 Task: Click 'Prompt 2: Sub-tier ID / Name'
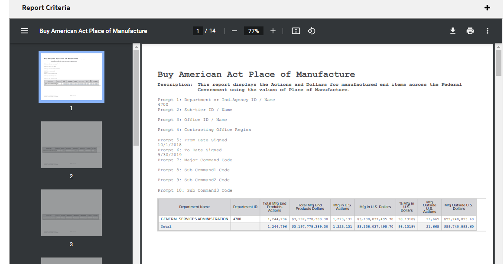coord(195,110)
